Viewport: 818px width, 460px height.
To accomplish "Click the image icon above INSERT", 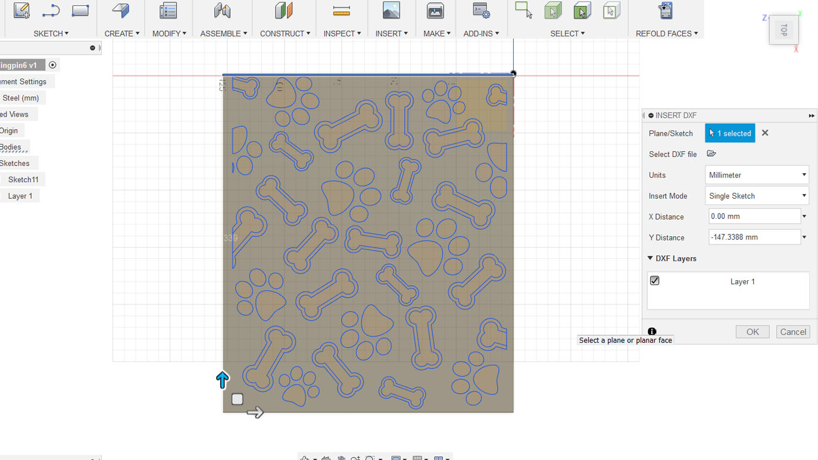I will click(391, 11).
